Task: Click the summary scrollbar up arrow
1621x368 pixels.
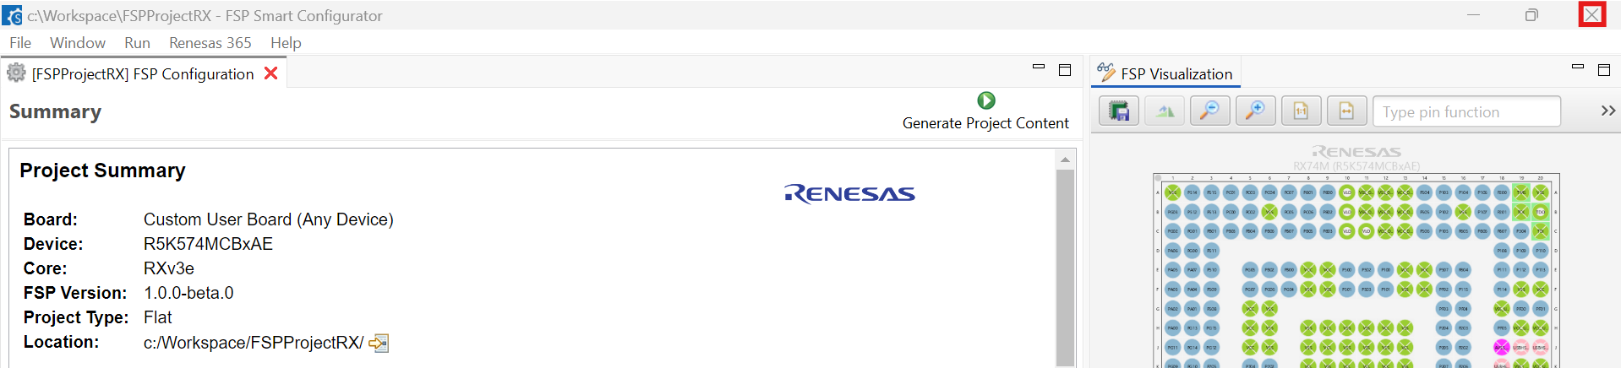Action: coord(1065,160)
